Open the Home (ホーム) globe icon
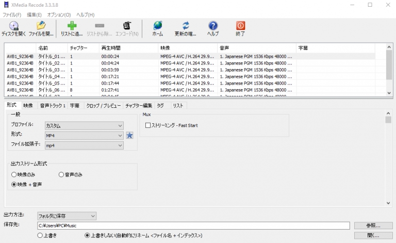 (157, 26)
